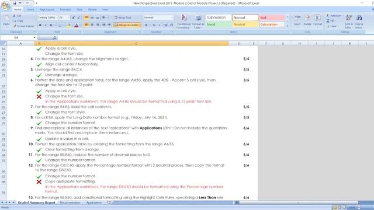The width and height of the screenshot is (374, 210).
Task: Apply the Calculation cell style
Action: click(272, 24)
